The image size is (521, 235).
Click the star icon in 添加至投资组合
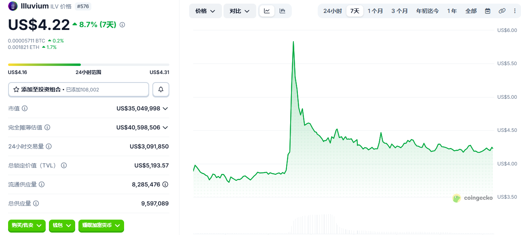(16, 89)
